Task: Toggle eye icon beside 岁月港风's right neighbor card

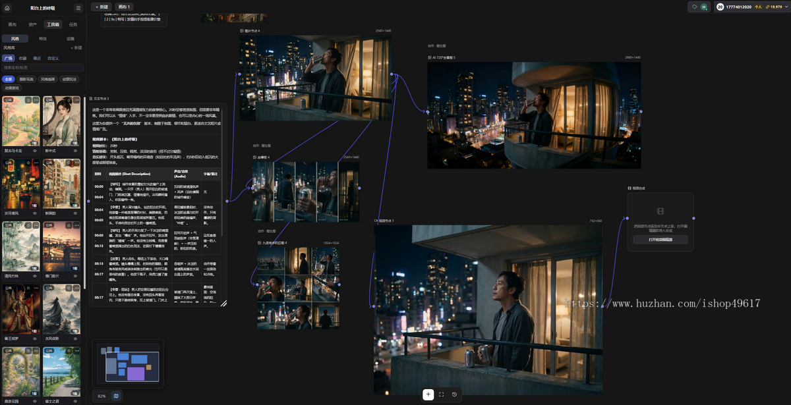Action: click(x=76, y=213)
